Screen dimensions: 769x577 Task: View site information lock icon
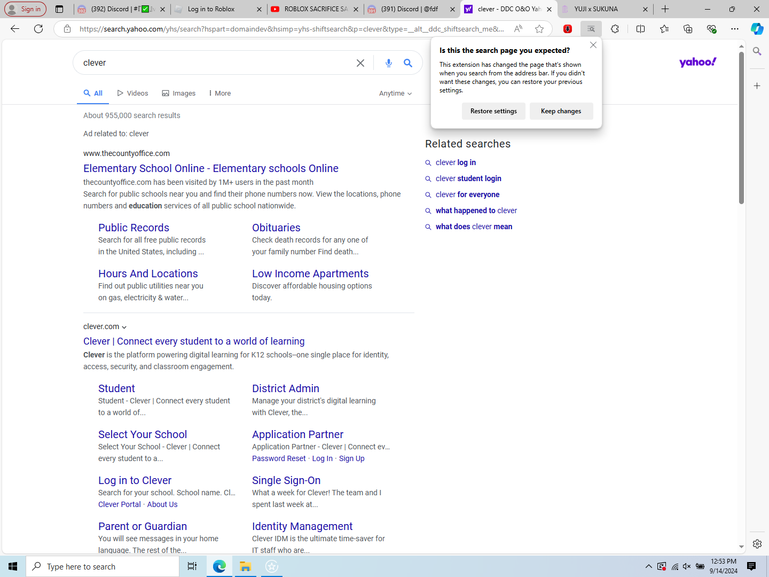click(67, 29)
